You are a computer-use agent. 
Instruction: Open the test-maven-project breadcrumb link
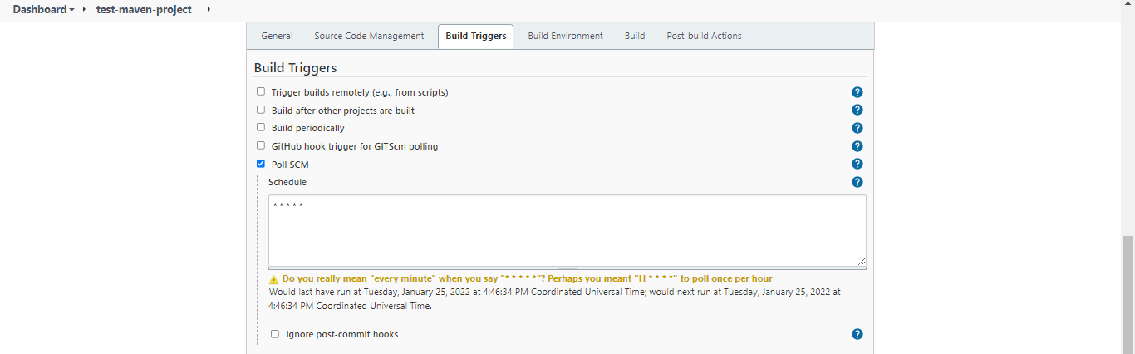[144, 10]
